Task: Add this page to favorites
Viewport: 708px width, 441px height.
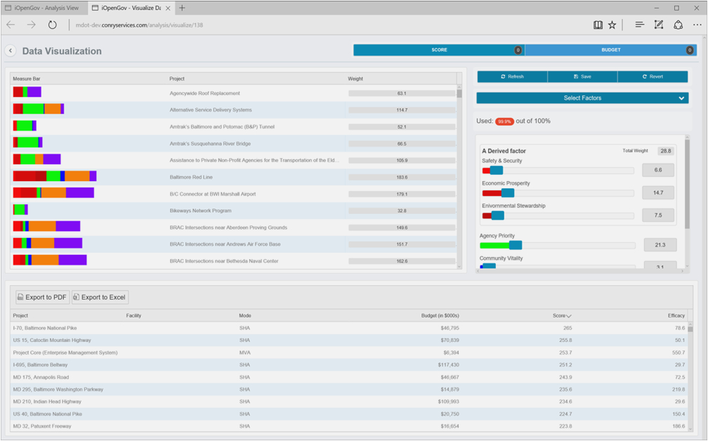Action: (612, 25)
